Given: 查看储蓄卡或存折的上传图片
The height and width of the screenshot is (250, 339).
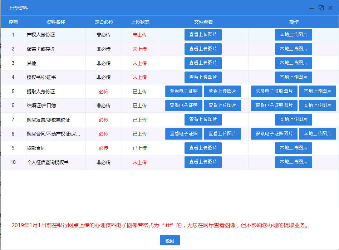Looking at the screenshot, I should [x=203, y=49].
